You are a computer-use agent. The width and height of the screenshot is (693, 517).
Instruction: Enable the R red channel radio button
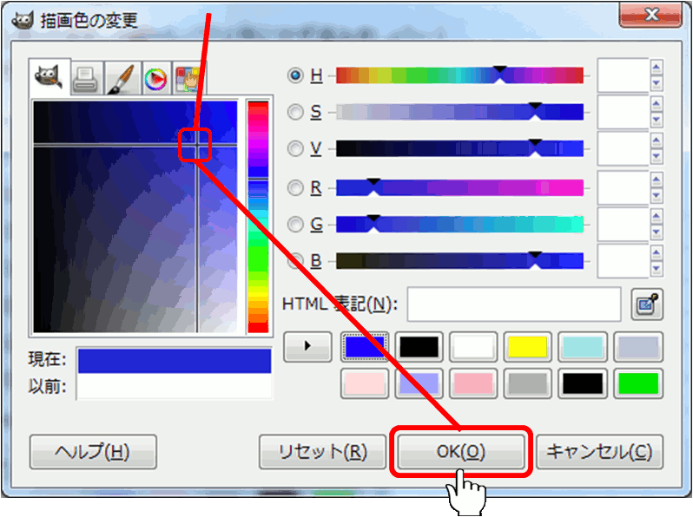[x=295, y=187]
